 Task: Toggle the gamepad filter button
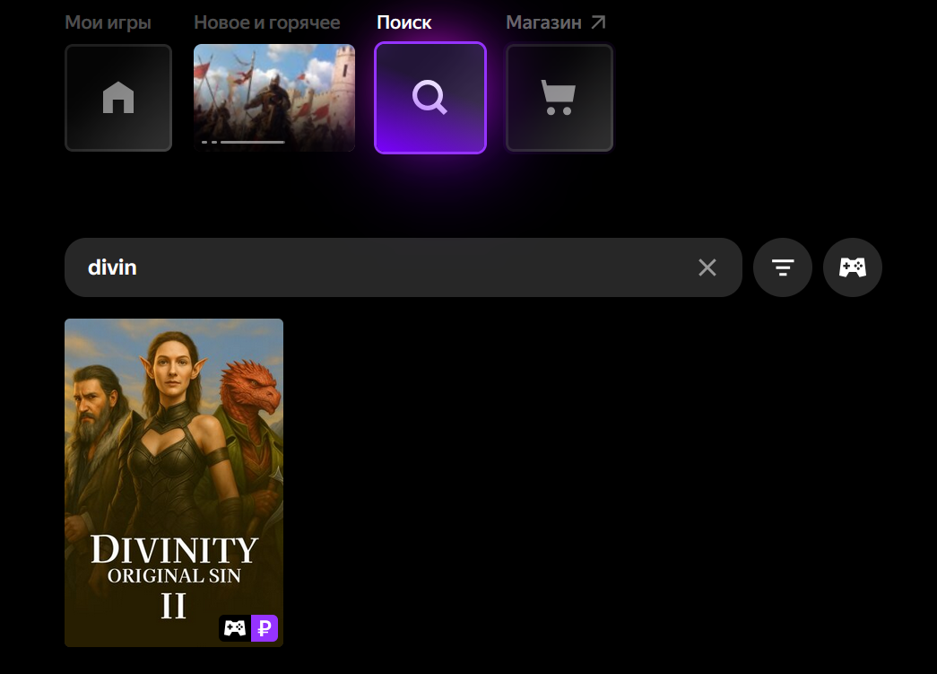tap(852, 267)
